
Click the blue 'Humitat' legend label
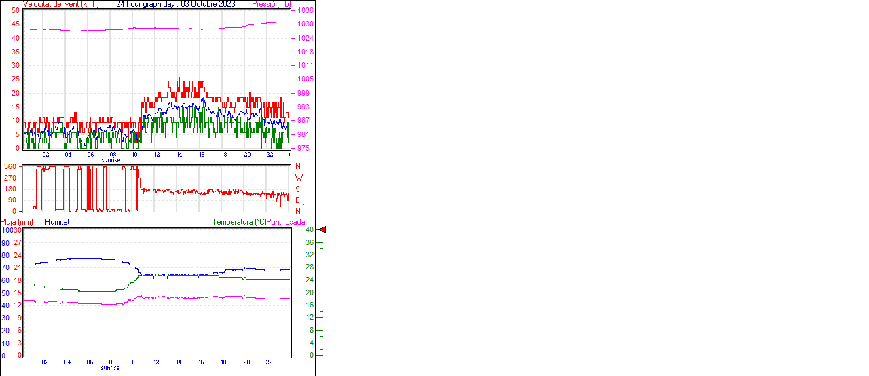pos(57,222)
